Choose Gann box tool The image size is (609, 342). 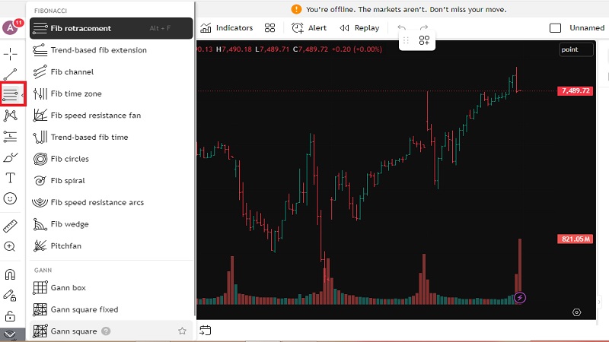click(x=111, y=288)
